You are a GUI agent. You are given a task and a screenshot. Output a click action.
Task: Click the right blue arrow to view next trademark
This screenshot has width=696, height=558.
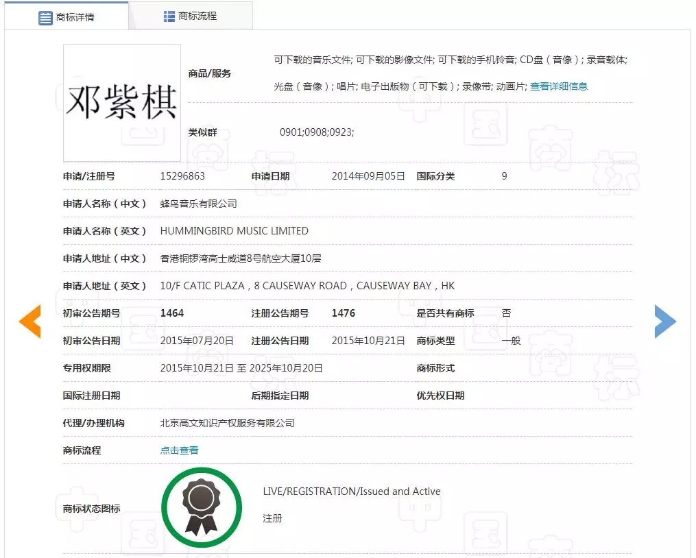pos(664,321)
